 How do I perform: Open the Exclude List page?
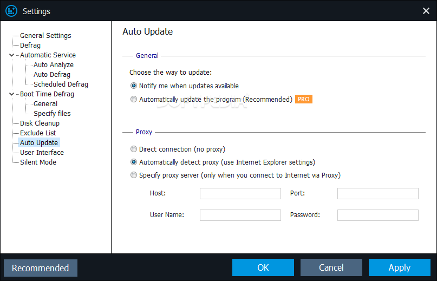pyautogui.click(x=38, y=133)
